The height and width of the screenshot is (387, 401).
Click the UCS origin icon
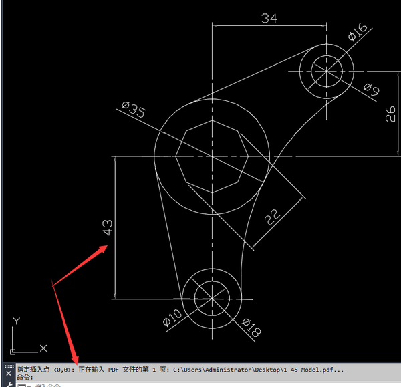coord(13,348)
